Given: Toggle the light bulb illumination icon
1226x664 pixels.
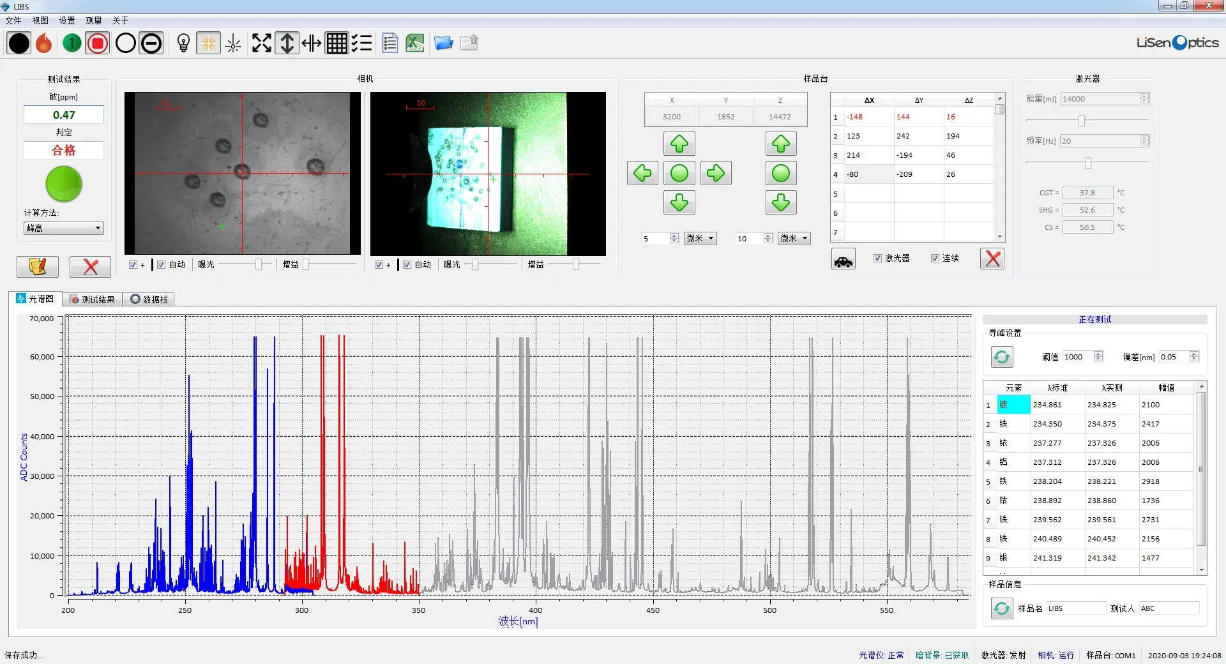Looking at the screenshot, I should point(183,43).
